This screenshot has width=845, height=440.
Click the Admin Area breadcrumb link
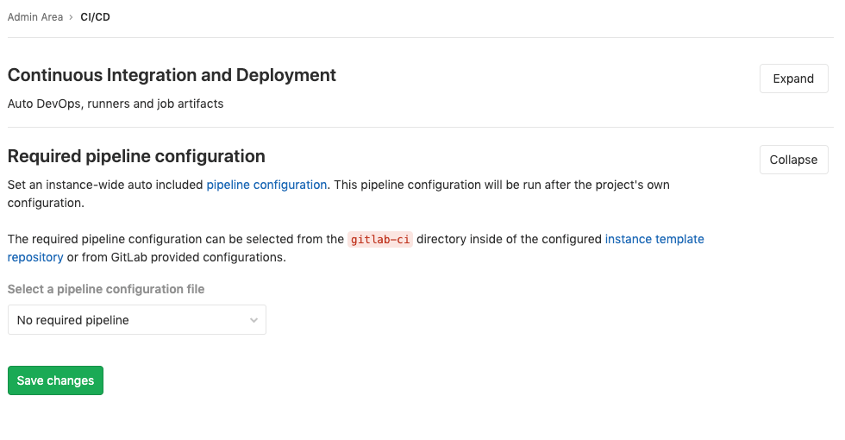[x=35, y=16]
